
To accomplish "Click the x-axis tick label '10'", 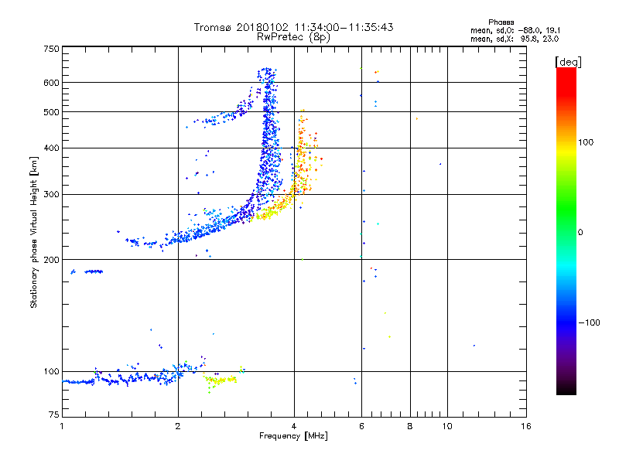I will 447,426.
